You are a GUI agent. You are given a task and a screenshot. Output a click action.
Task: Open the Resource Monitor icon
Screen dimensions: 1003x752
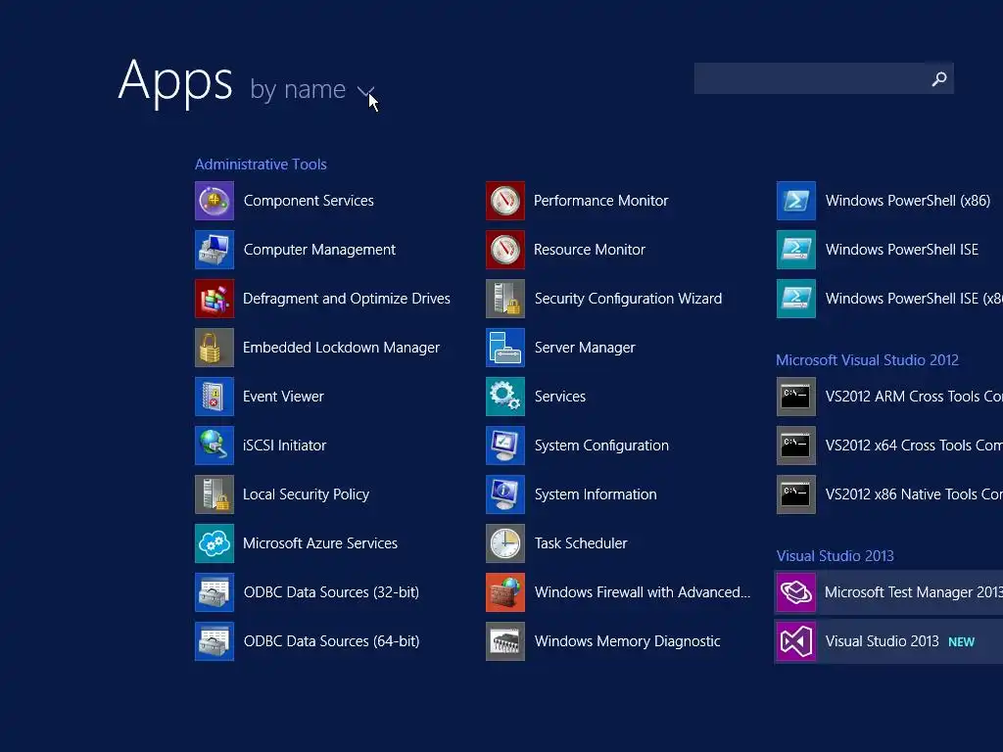505,250
